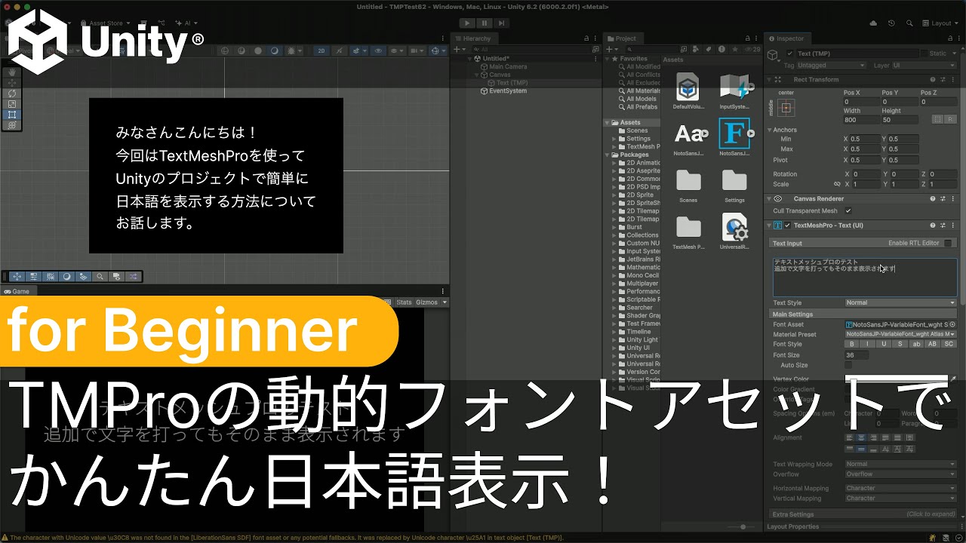Click the last shuffle icon in Scene overlay bar
966x543 pixels.
click(x=133, y=277)
